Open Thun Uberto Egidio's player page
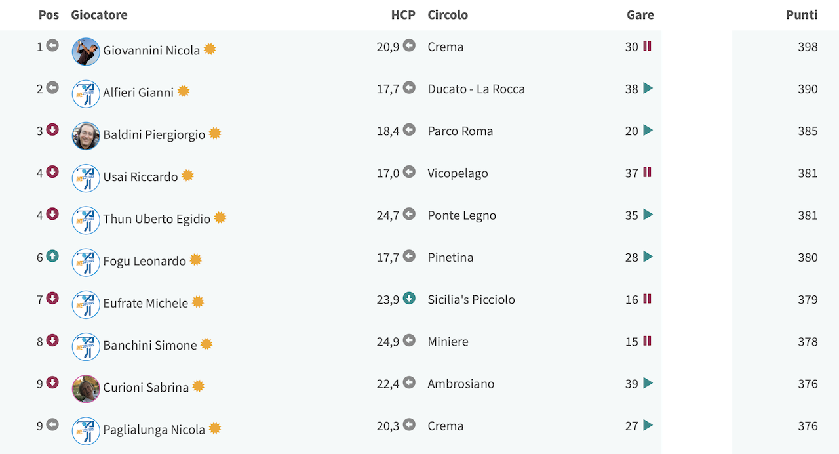Image resolution: width=839 pixels, height=454 pixels. click(157, 218)
